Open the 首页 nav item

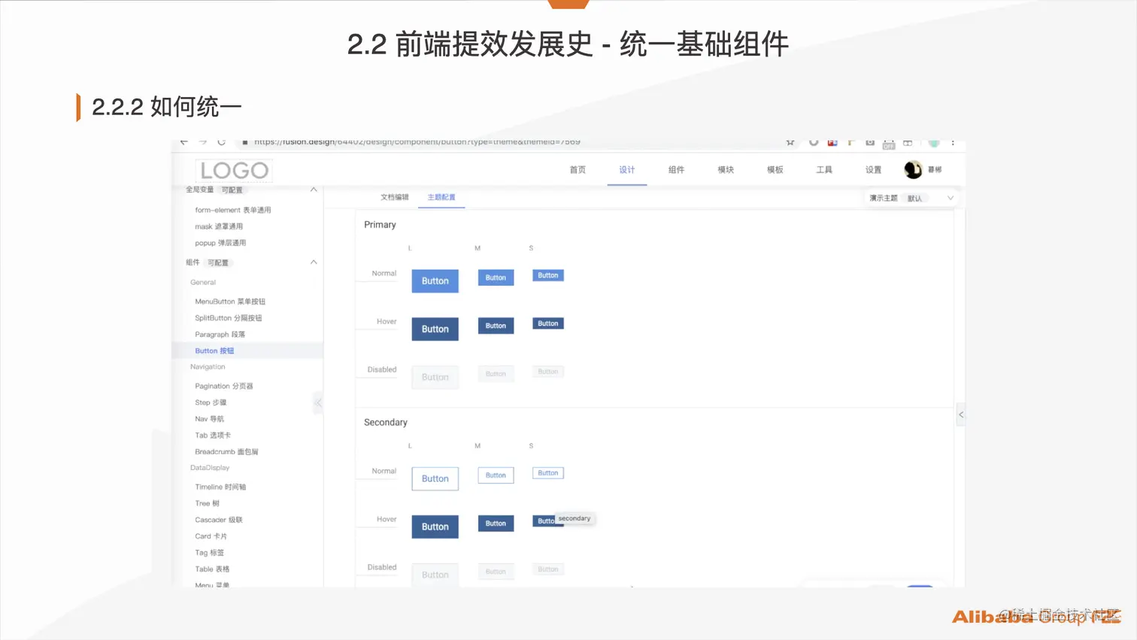(x=578, y=170)
